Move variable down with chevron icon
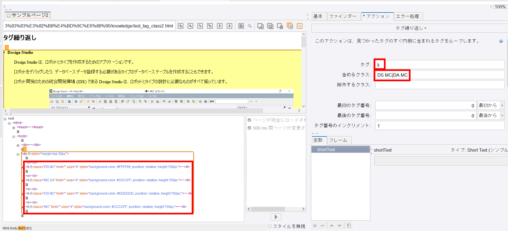Image resolution: width=508 pixels, height=231 pixels. click(339, 226)
